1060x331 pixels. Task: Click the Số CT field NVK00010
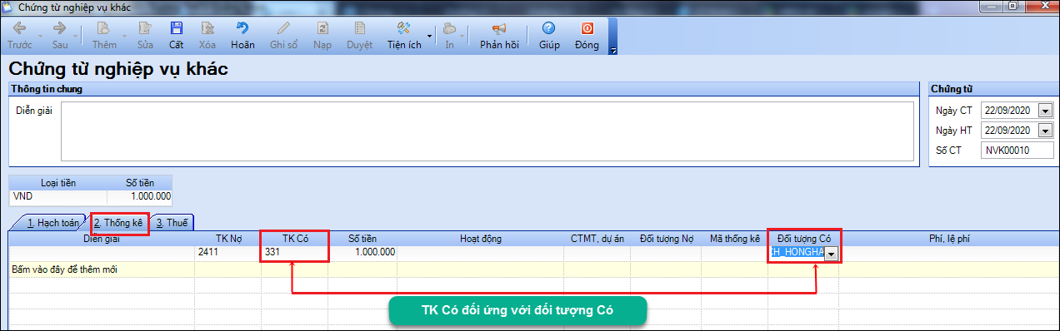coord(1017,151)
